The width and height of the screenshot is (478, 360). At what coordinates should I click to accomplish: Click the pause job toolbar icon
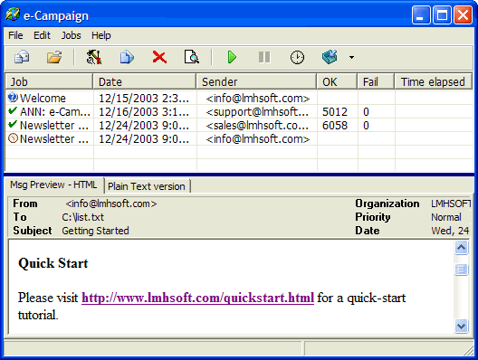coord(264,57)
